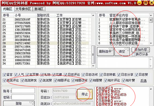Image resolution: width=154 pixels, height=106 pixels.
Task: Uncheck the 说说赞 checkbox
Action: pyautogui.click(x=40, y=80)
